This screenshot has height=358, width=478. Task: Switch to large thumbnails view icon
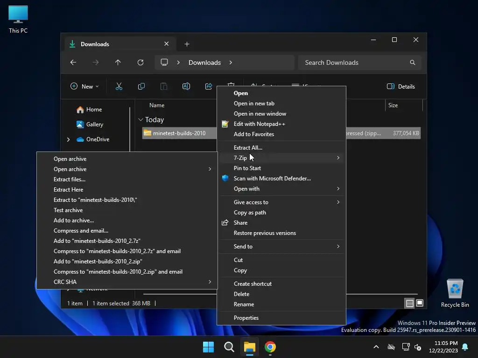[x=420, y=303]
